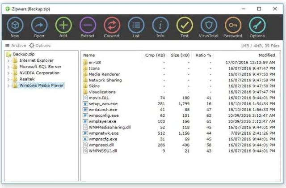The height and width of the screenshot is (188, 286).
Task: Expand the Internet Explorer tree folder
Action: pos(8,61)
